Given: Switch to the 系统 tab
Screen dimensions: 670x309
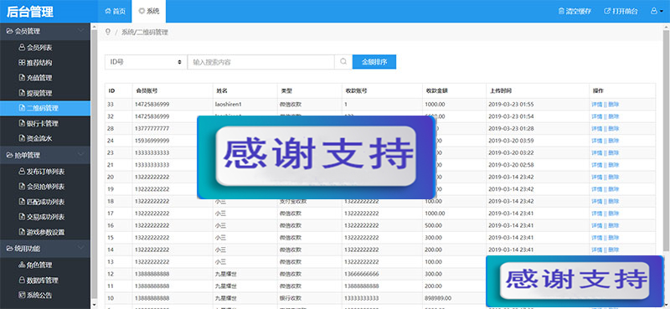Looking at the screenshot, I should [x=149, y=11].
